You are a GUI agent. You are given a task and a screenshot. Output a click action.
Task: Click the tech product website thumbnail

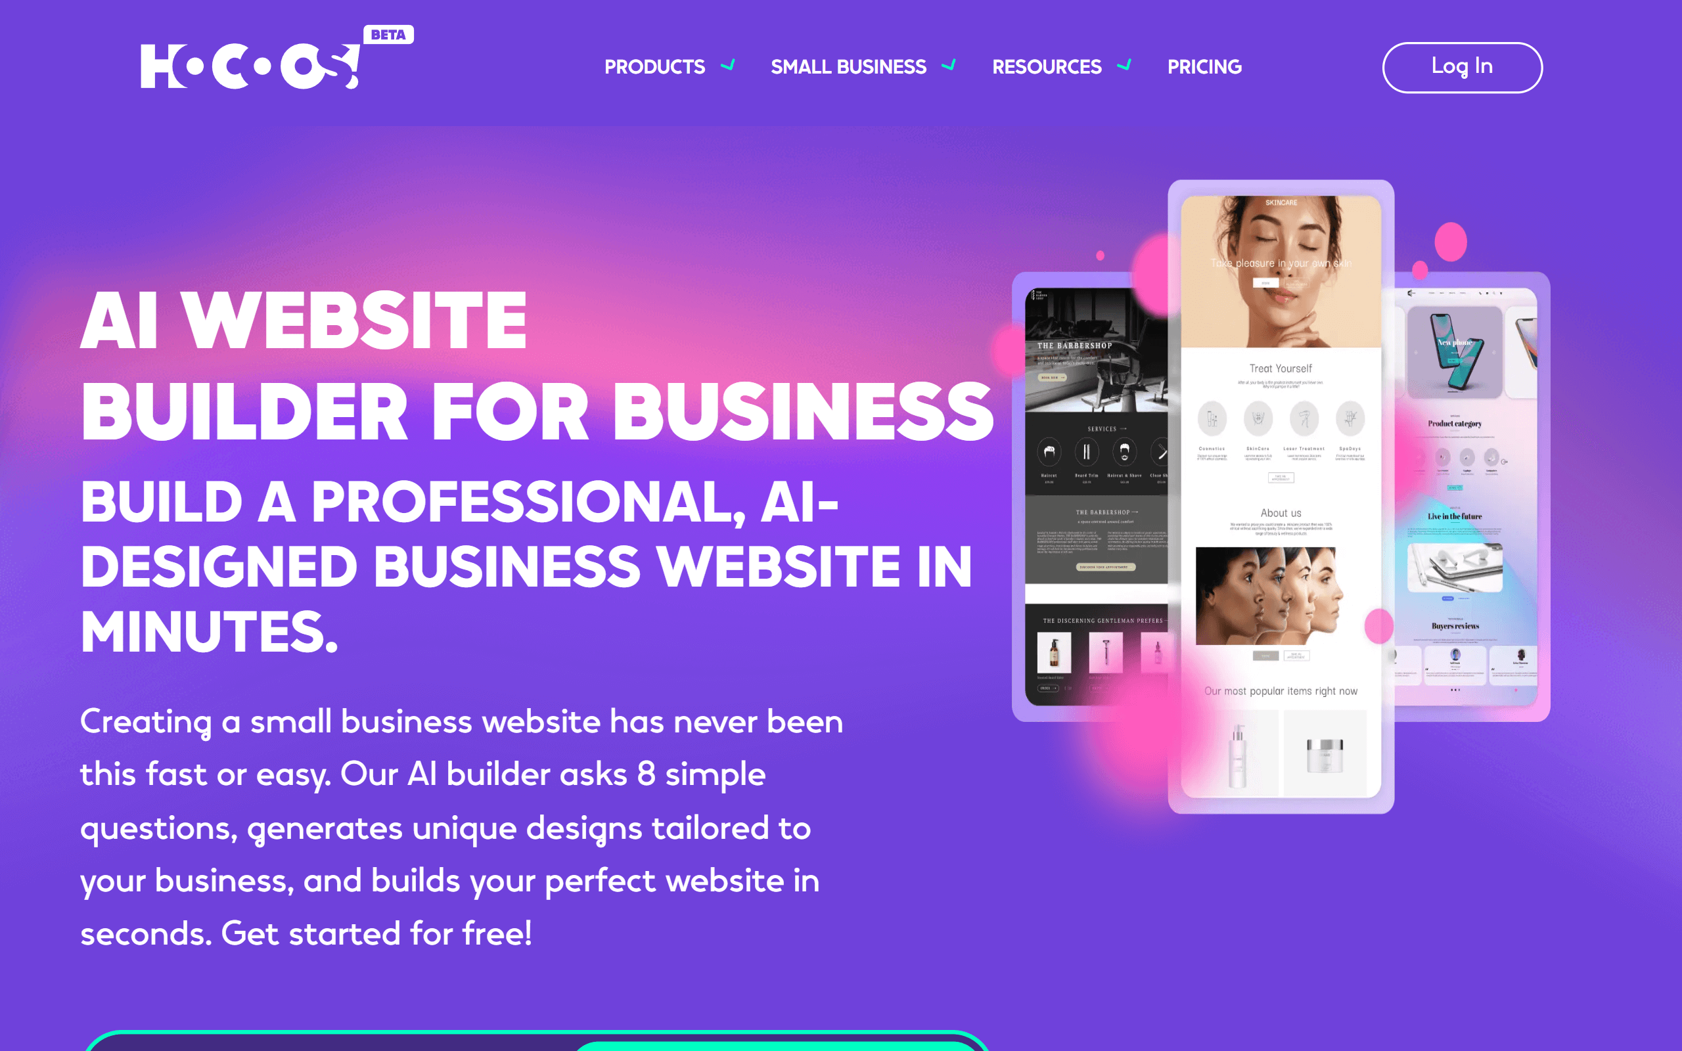click(x=1470, y=497)
